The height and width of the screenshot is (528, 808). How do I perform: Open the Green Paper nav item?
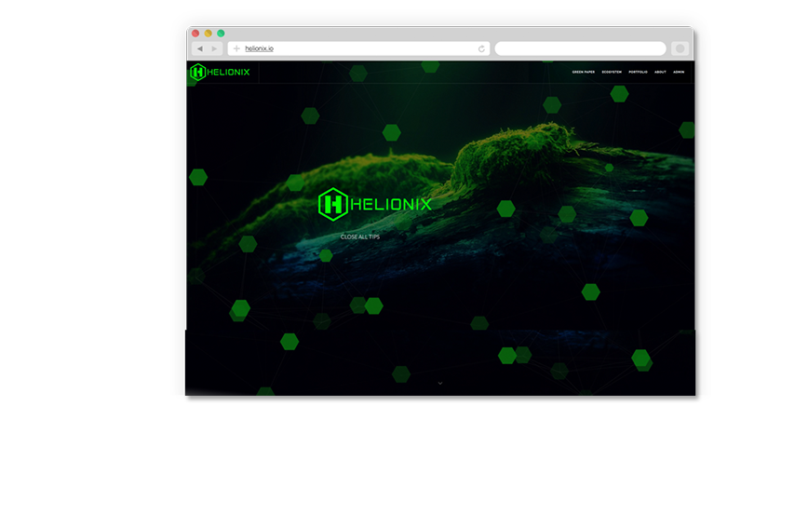pos(584,72)
